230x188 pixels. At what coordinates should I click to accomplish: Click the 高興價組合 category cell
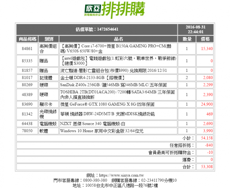click(x=49, y=49)
